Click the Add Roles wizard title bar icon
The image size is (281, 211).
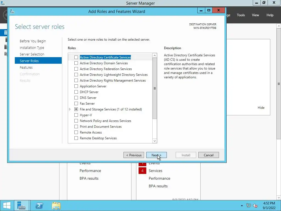(12, 11)
